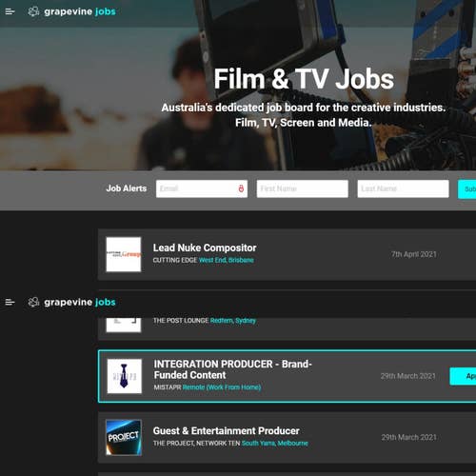This screenshot has height=476, width=476.
Task: Click the Apply button for Integration Producer
Action: tap(463, 376)
